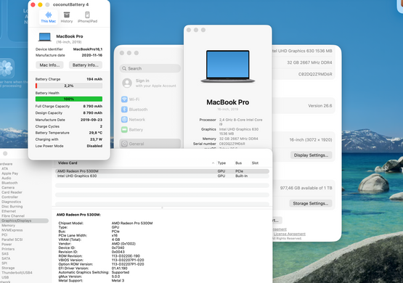Click the Charge Cycles row in coconutBattery

(x=69, y=126)
